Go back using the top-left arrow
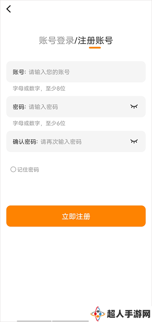This screenshot has width=152, height=322. pyautogui.click(x=9, y=9)
